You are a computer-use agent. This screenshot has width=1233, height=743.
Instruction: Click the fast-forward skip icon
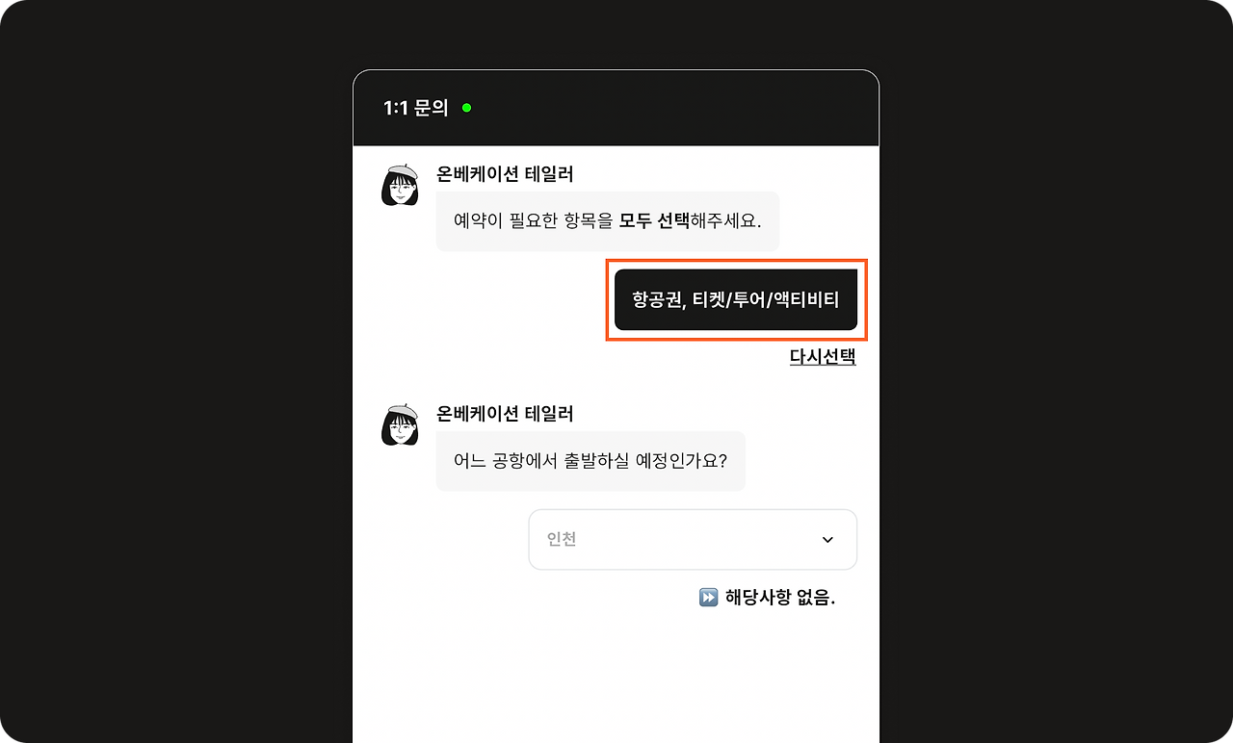pos(708,598)
